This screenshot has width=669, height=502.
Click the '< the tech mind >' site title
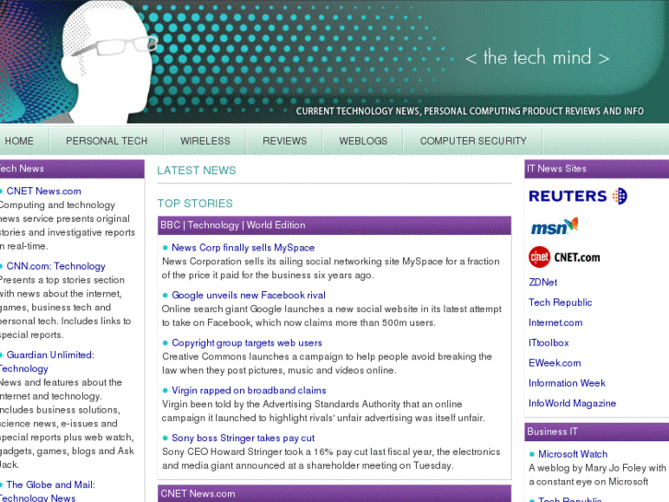click(537, 58)
